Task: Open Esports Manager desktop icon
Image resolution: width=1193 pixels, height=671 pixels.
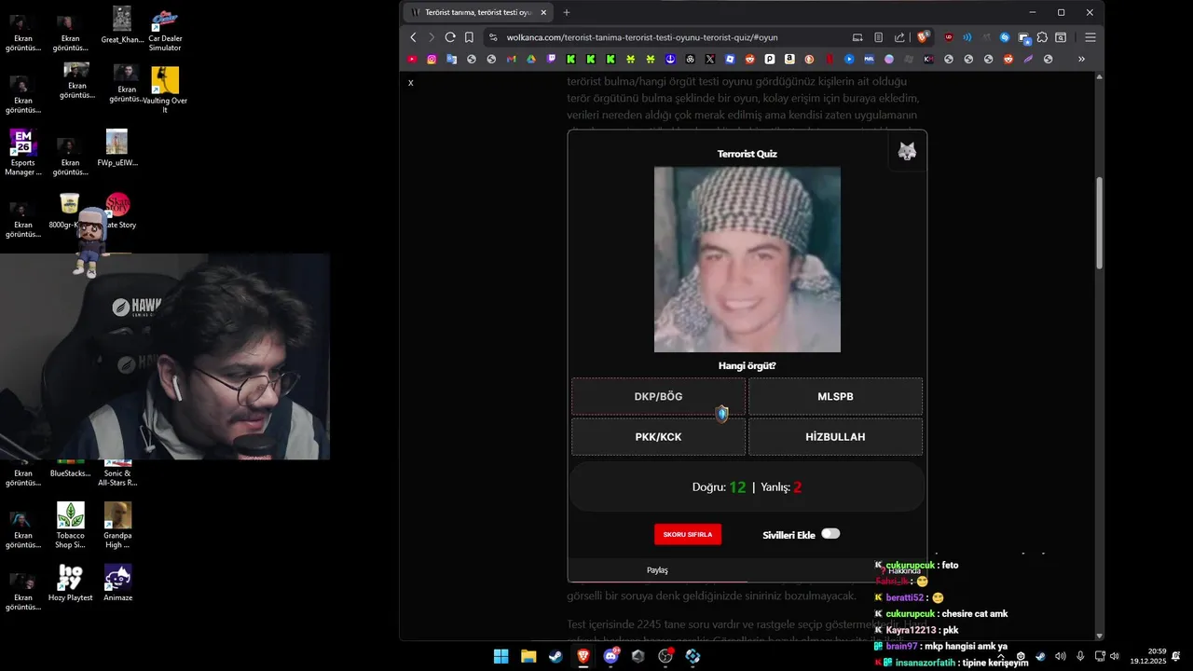Action: [23, 153]
